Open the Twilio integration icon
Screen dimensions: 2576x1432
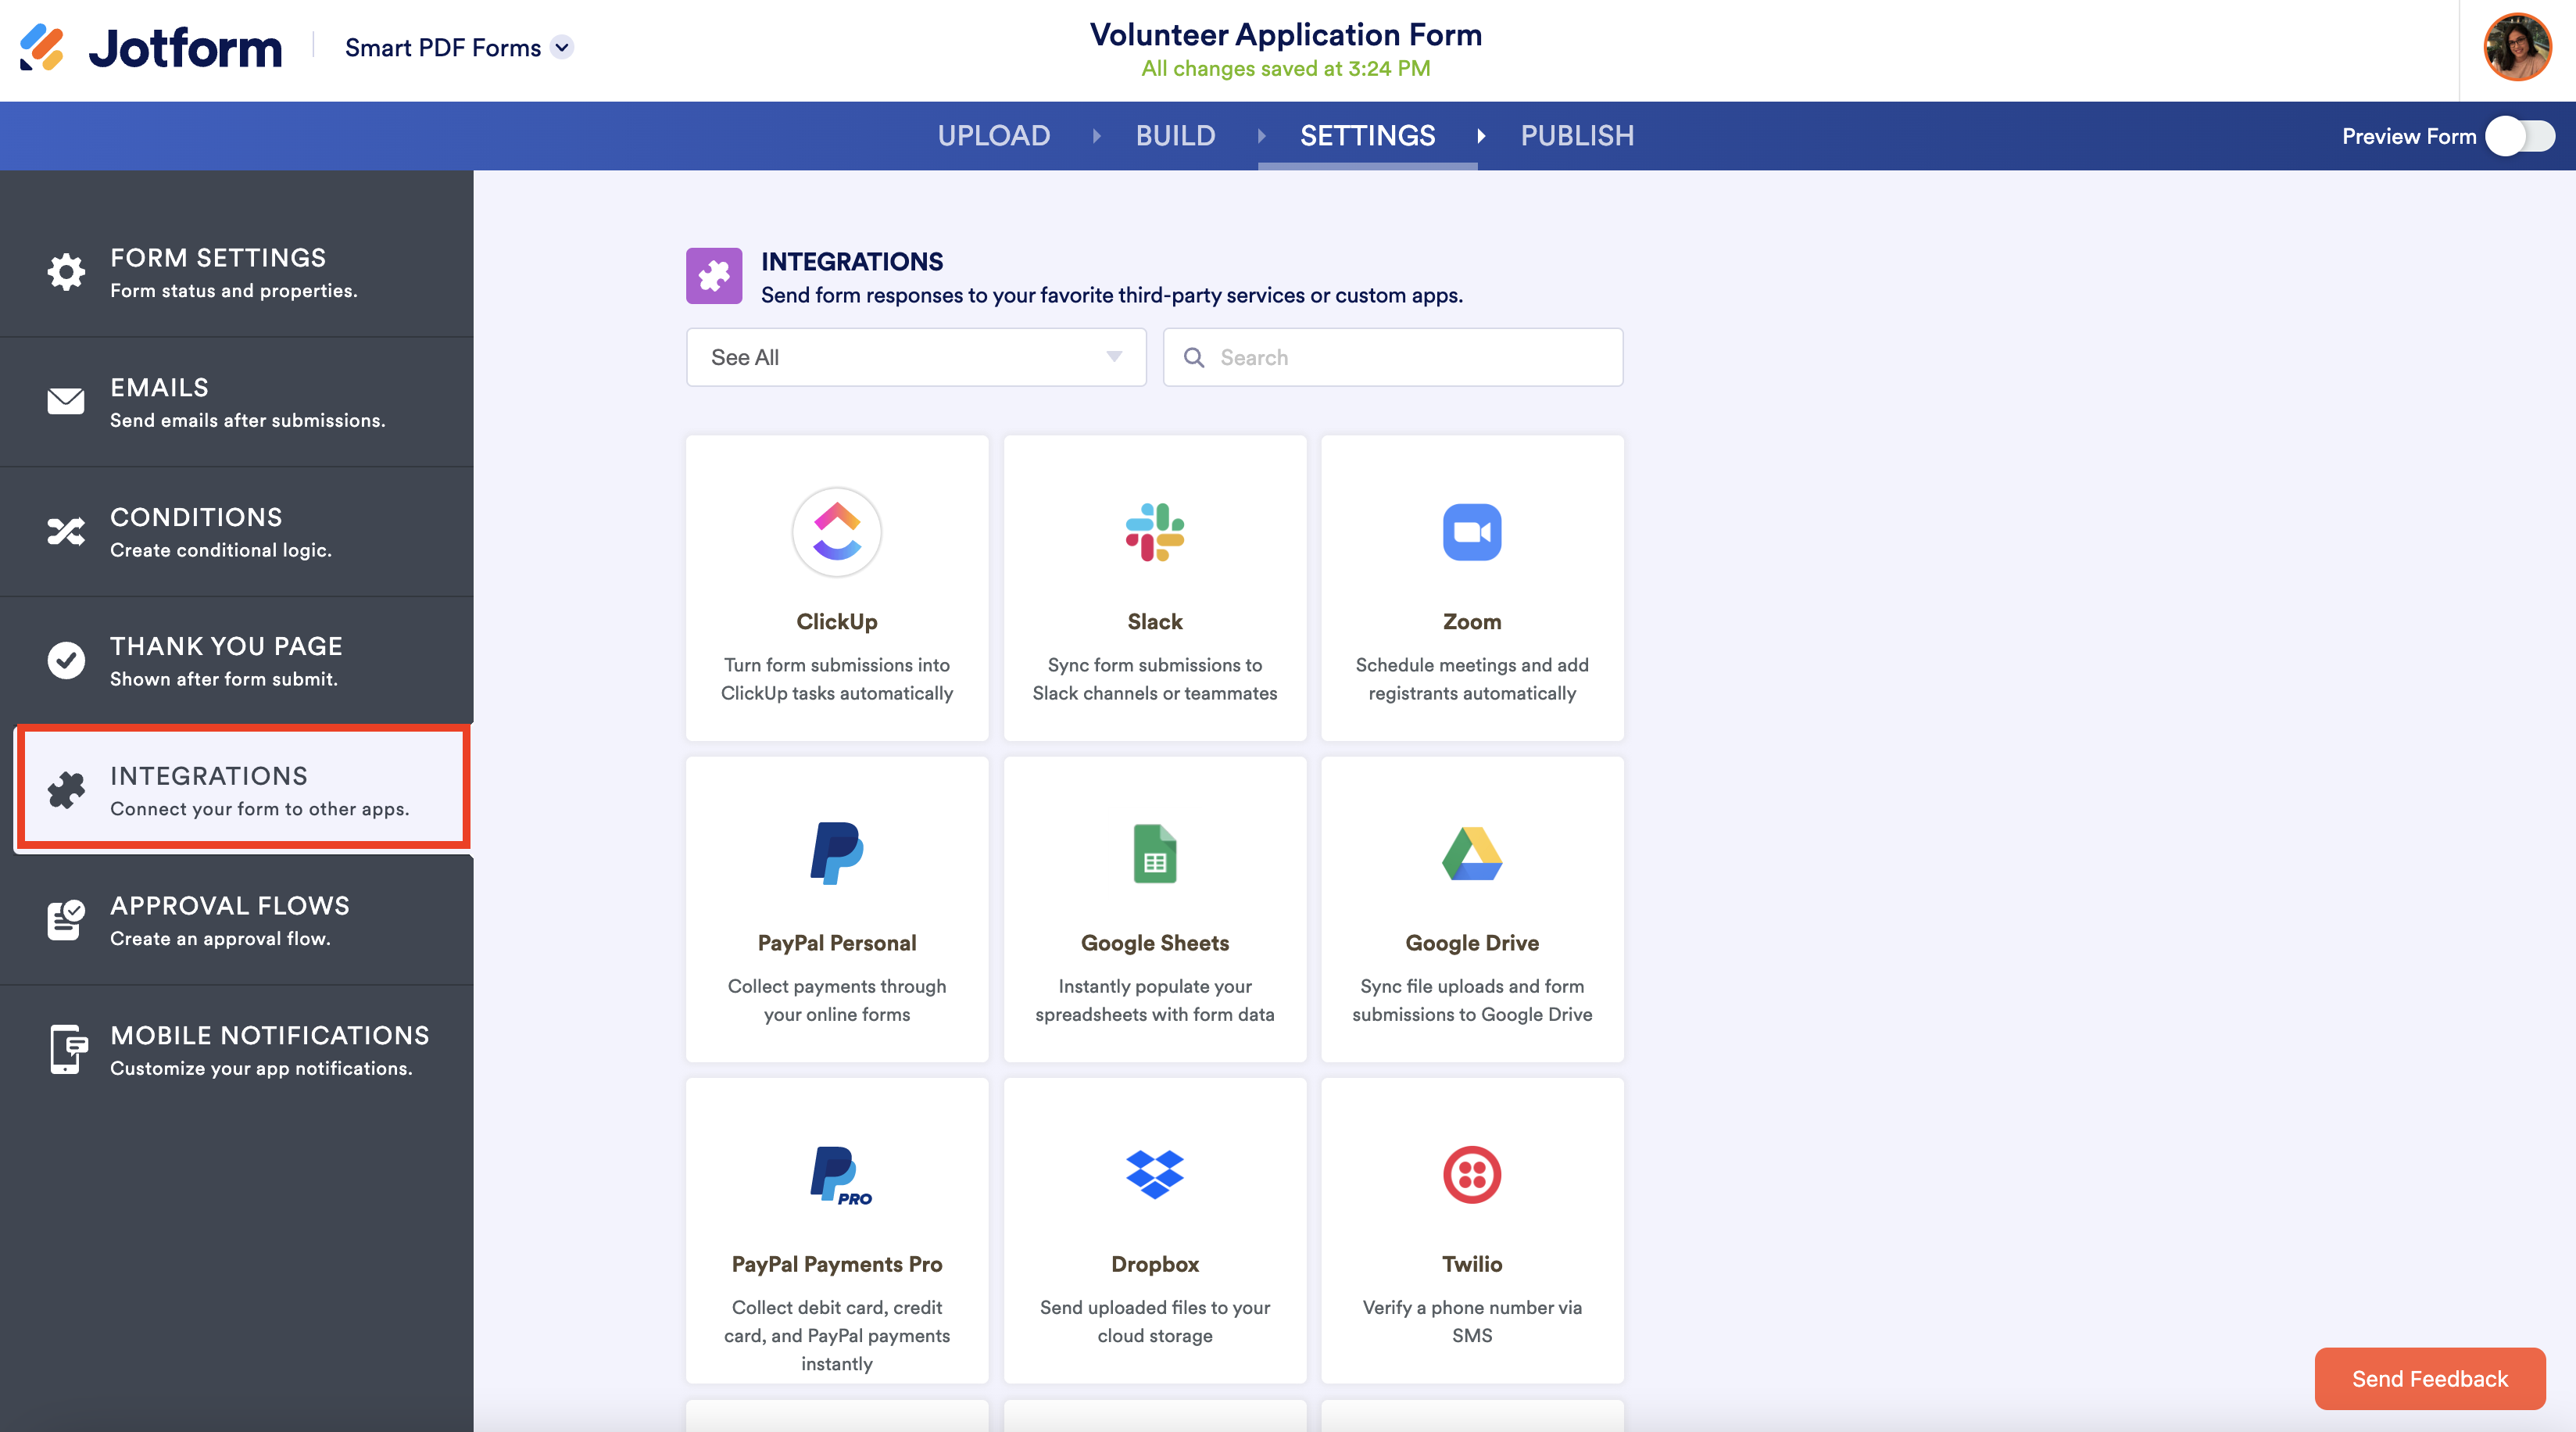tap(1471, 1174)
